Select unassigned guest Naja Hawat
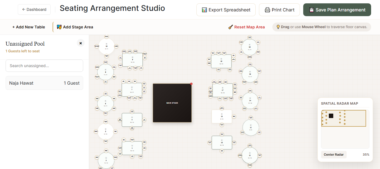Image resolution: width=380 pixels, height=169 pixels. click(x=44, y=83)
